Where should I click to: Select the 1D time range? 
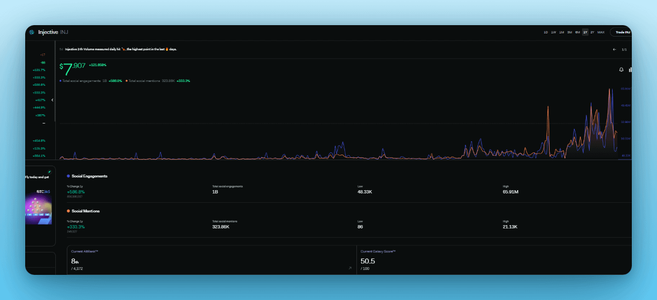(545, 32)
